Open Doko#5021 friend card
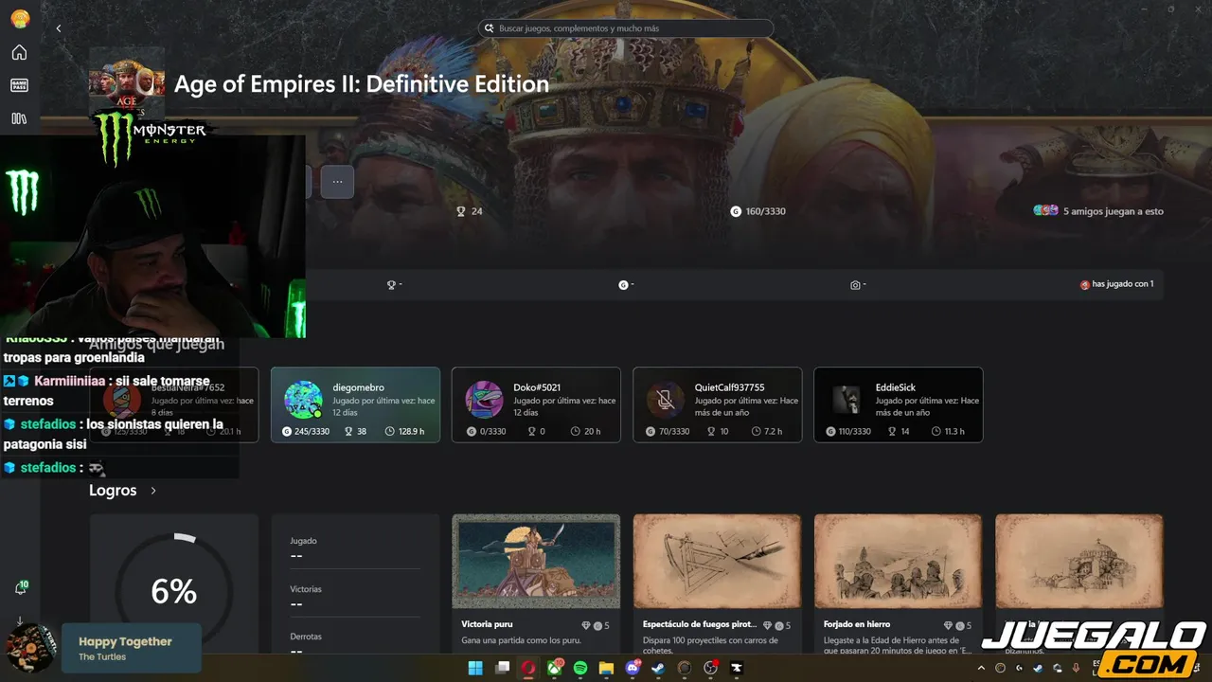 (536, 404)
